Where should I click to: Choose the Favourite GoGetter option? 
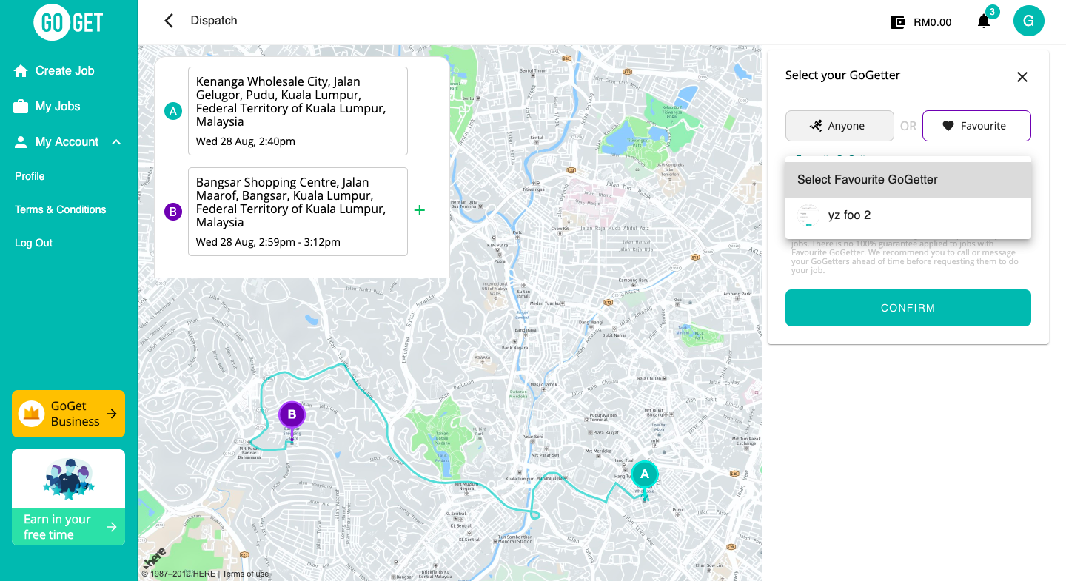tap(976, 126)
